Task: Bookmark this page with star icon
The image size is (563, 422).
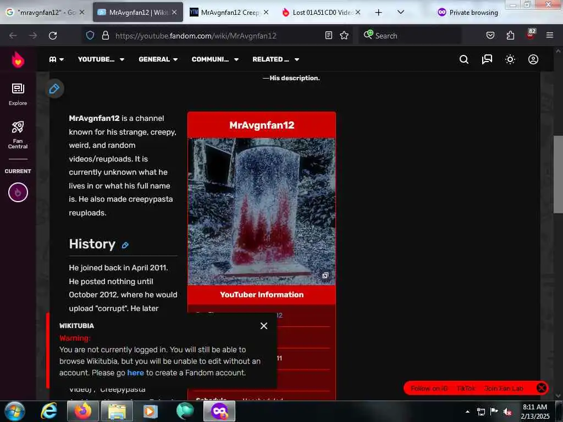Action: pos(344,35)
